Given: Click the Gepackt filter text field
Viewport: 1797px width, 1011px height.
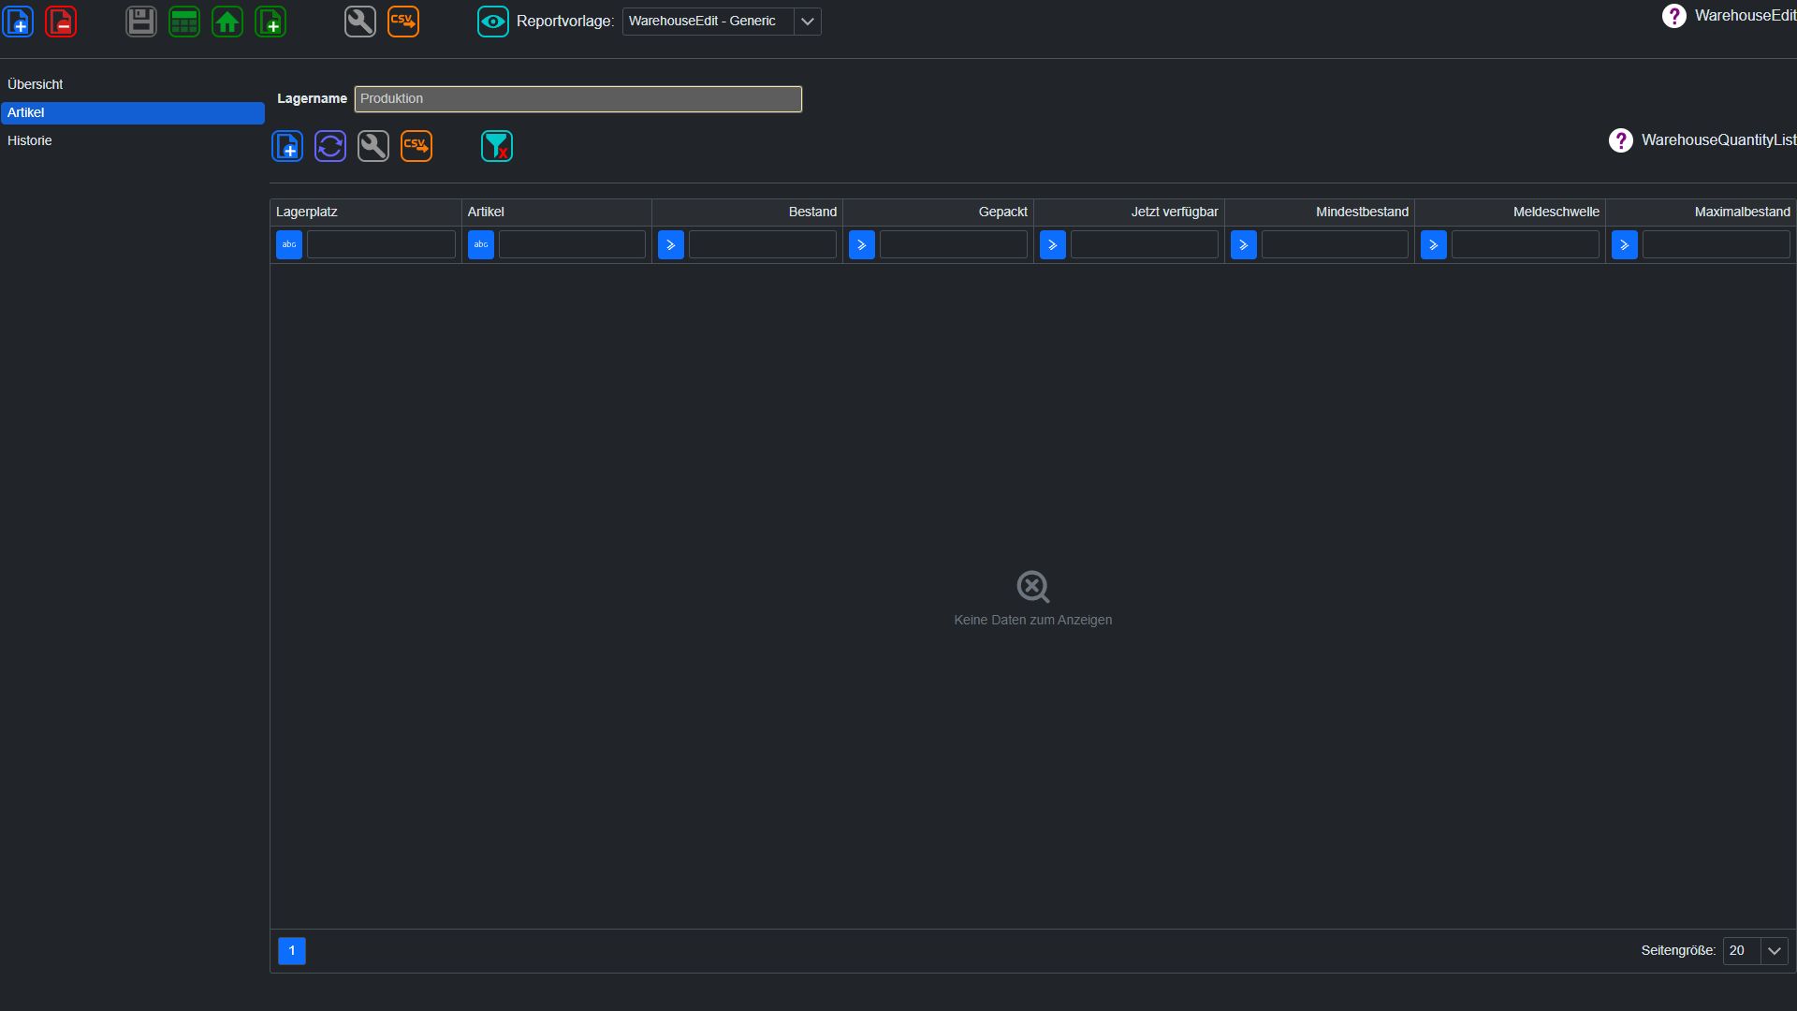Looking at the screenshot, I should pyautogui.click(x=954, y=244).
